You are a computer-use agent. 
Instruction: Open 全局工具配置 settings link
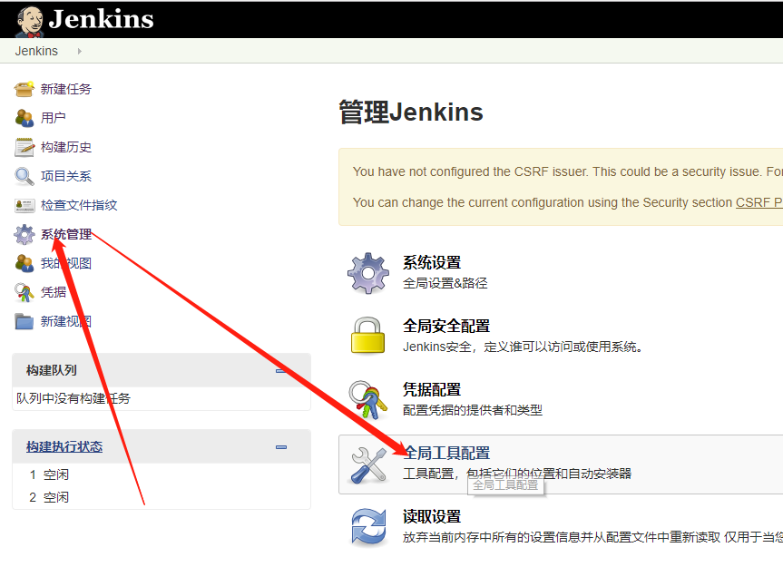pos(446,453)
